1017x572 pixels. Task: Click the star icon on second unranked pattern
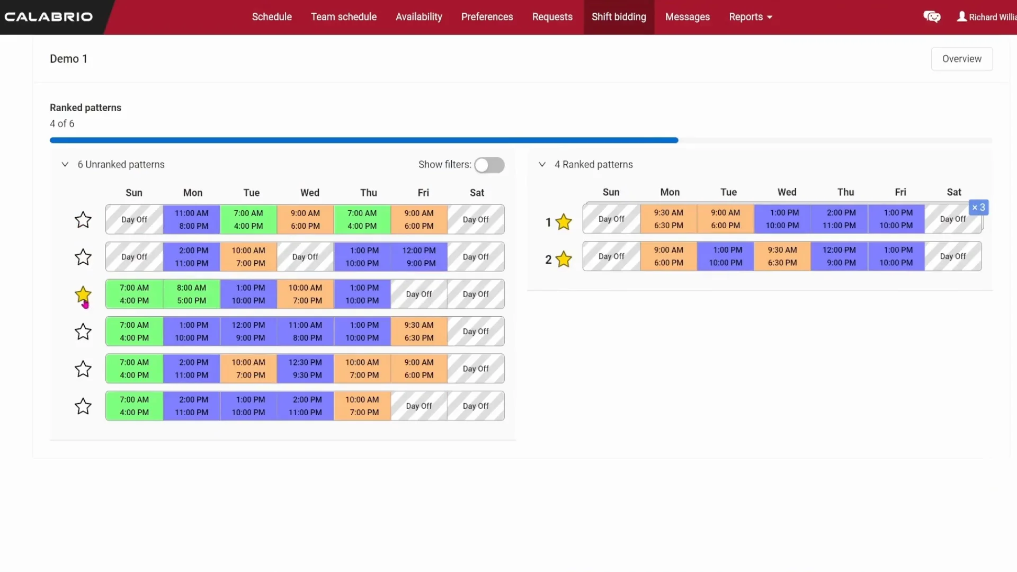83,257
